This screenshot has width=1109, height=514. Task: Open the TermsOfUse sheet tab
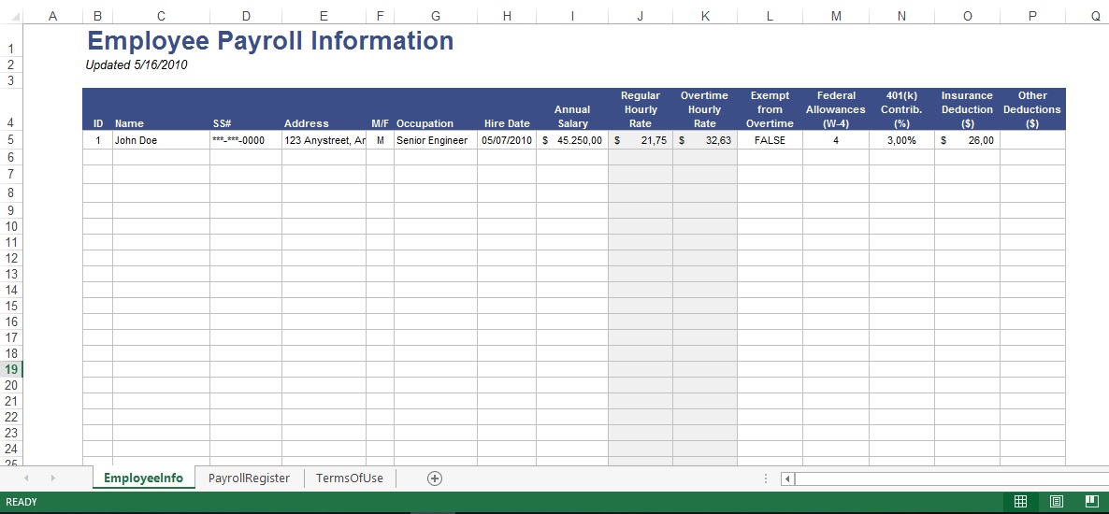point(350,478)
